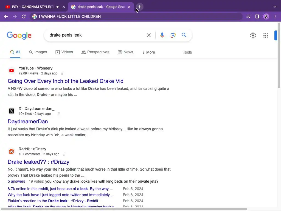Select the All results tab

[15, 52]
